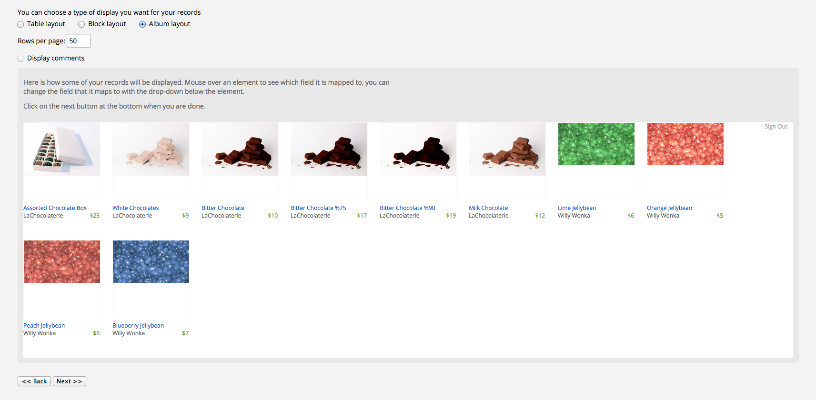This screenshot has width=816, height=400.
Task: Click the $17 price of Bitter Chocolate %75
Action: [x=362, y=216]
